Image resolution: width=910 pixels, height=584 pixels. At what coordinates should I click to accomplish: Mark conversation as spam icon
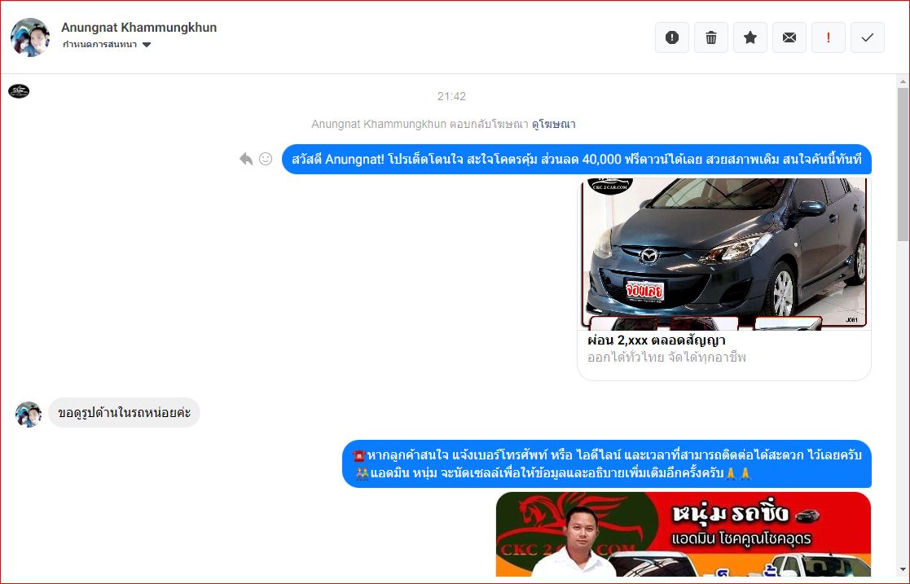pyautogui.click(x=672, y=37)
